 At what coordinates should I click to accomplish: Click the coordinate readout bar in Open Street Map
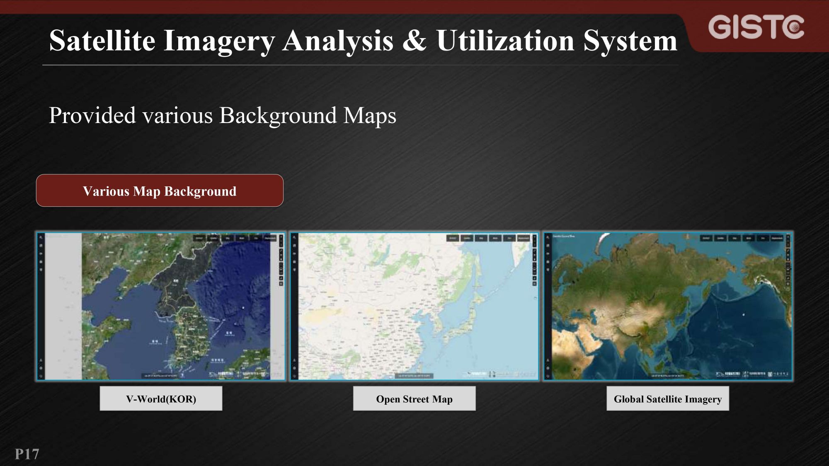414,376
